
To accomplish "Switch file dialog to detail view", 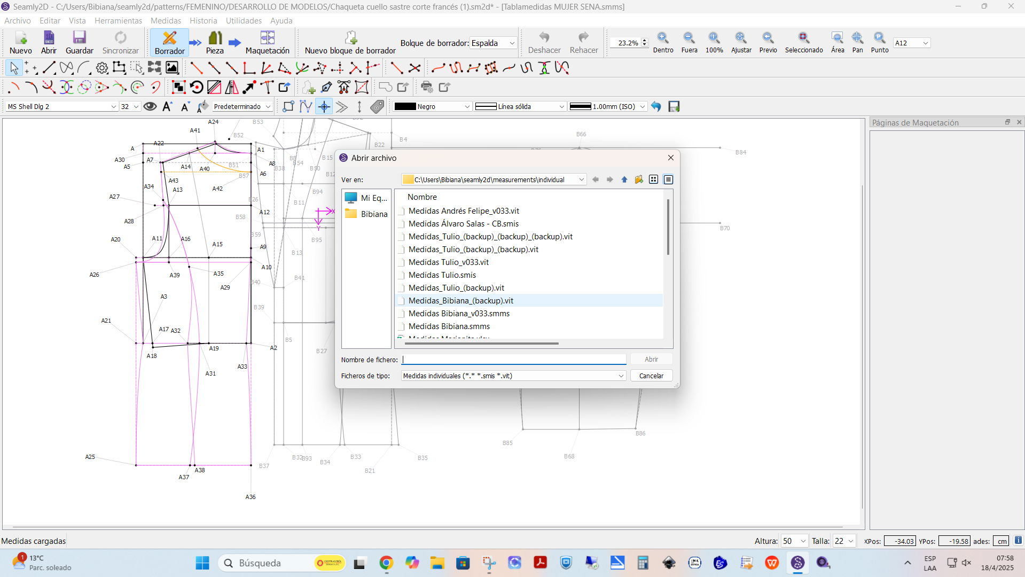I will (668, 180).
